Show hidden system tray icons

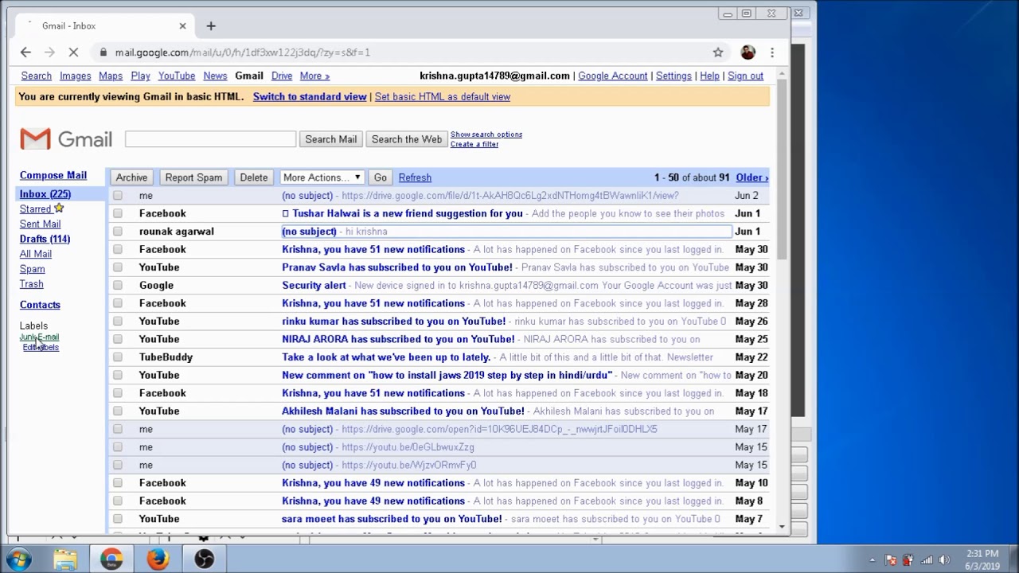pyautogui.click(x=873, y=560)
